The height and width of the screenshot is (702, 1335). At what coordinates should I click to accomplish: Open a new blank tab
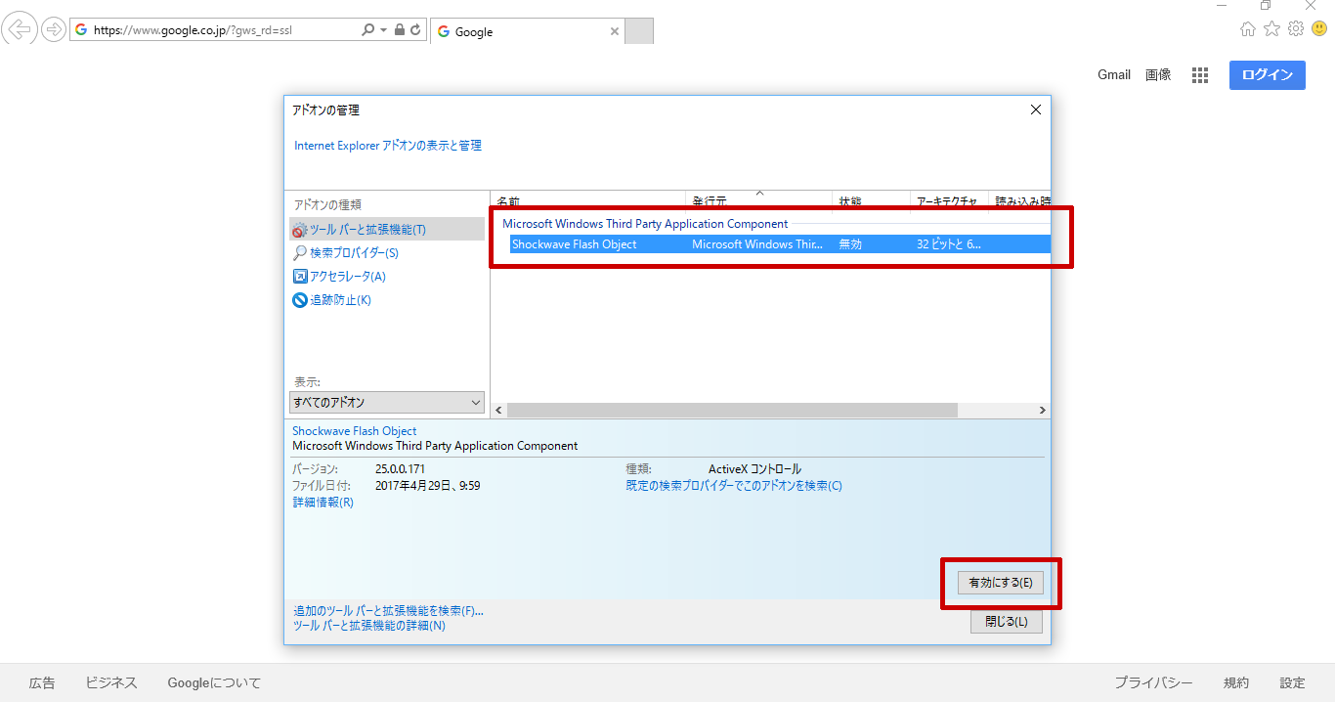click(x=639, y=31)
